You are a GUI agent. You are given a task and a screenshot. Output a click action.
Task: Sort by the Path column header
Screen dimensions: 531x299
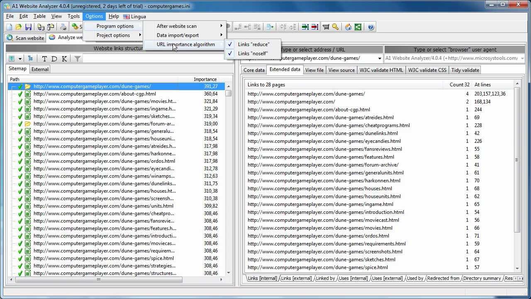(x=93, y=79)
